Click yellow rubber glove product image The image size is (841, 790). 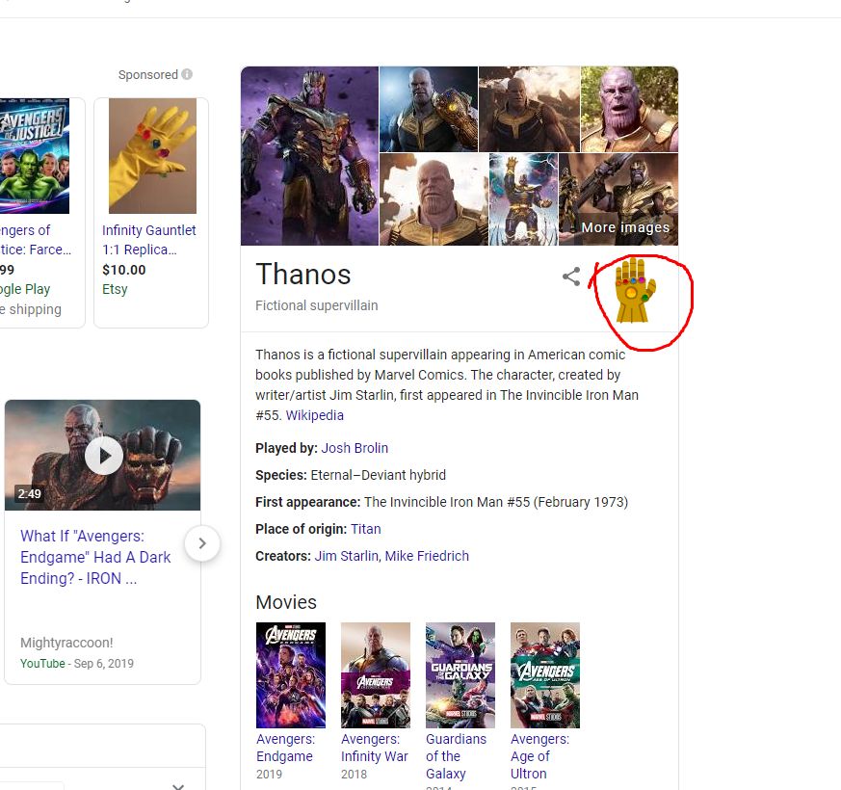tap(152, 155)
